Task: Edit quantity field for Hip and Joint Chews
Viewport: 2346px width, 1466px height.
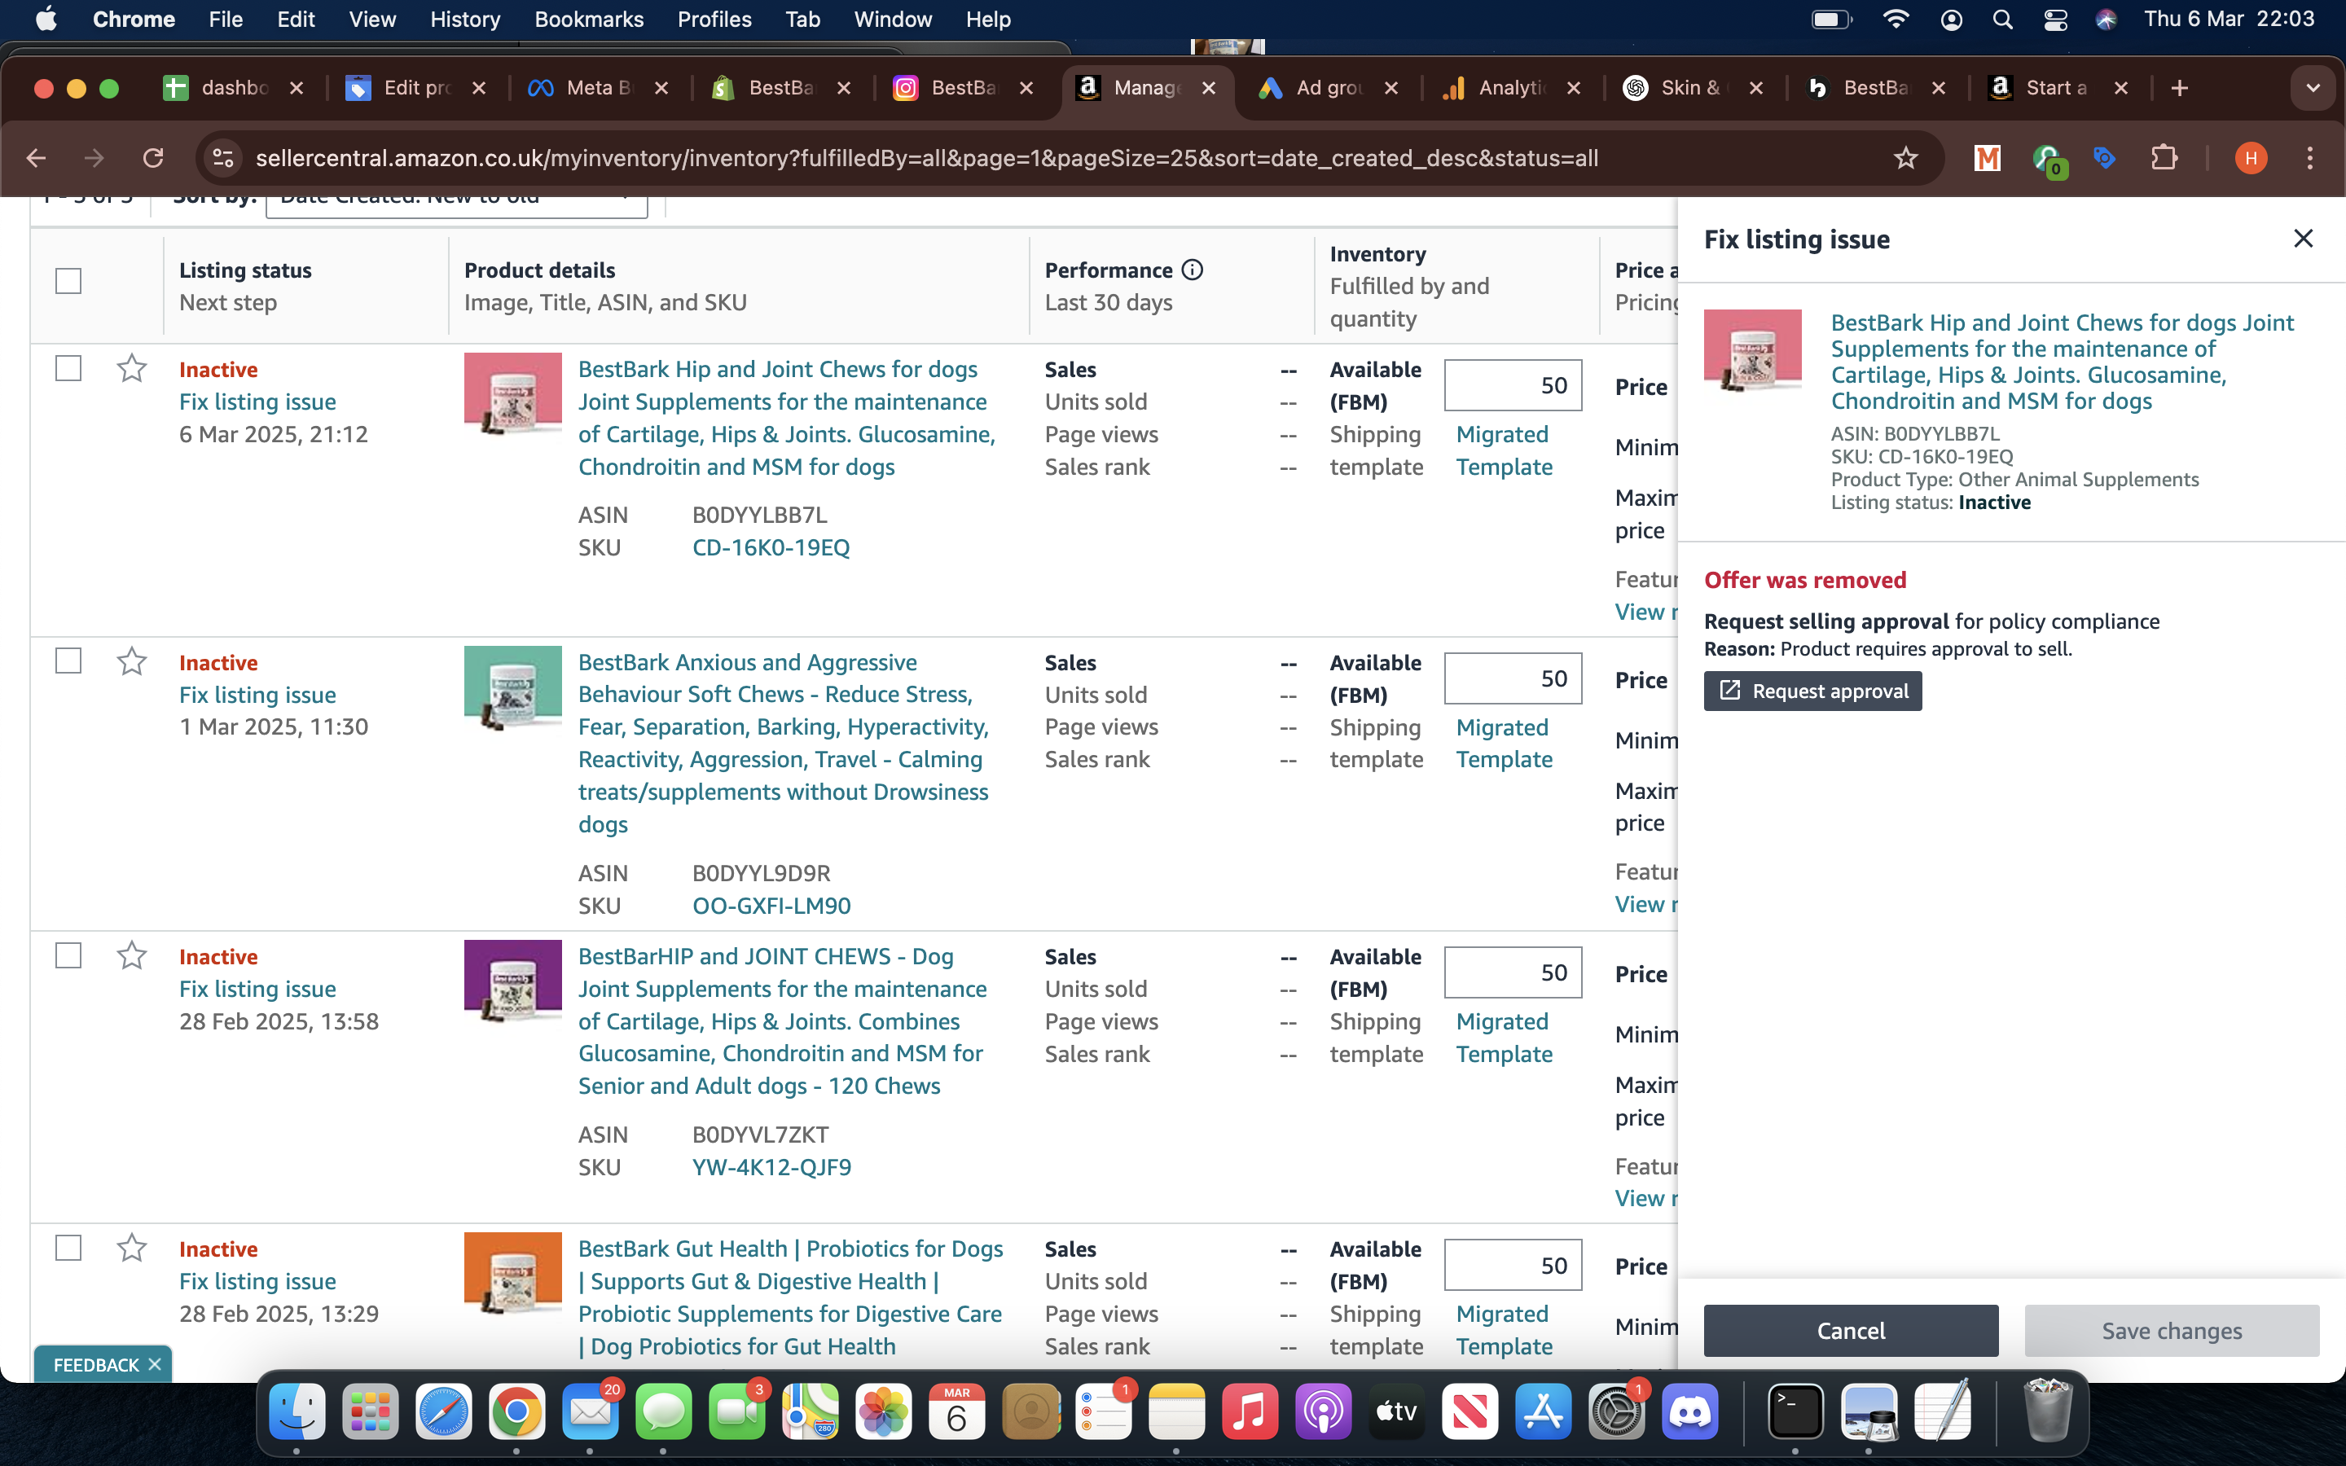Action: (1513, 385)
